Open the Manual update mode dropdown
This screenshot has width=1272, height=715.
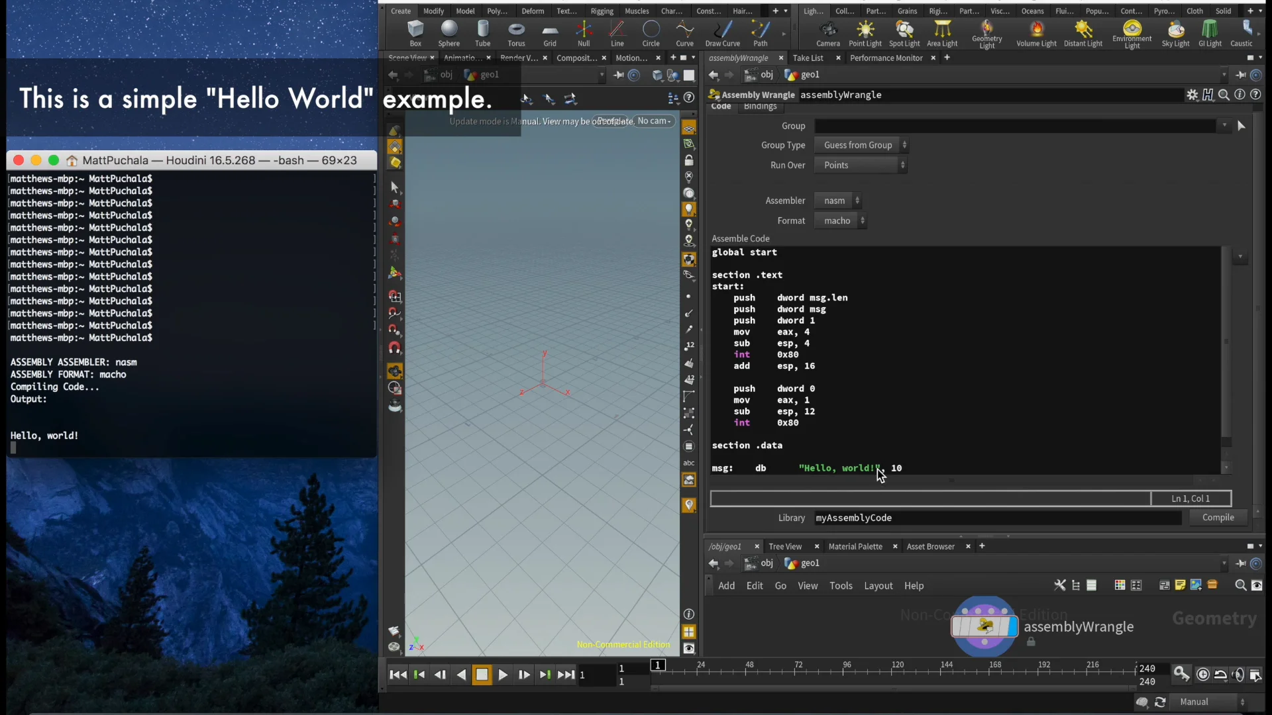tap(1212, 702)
